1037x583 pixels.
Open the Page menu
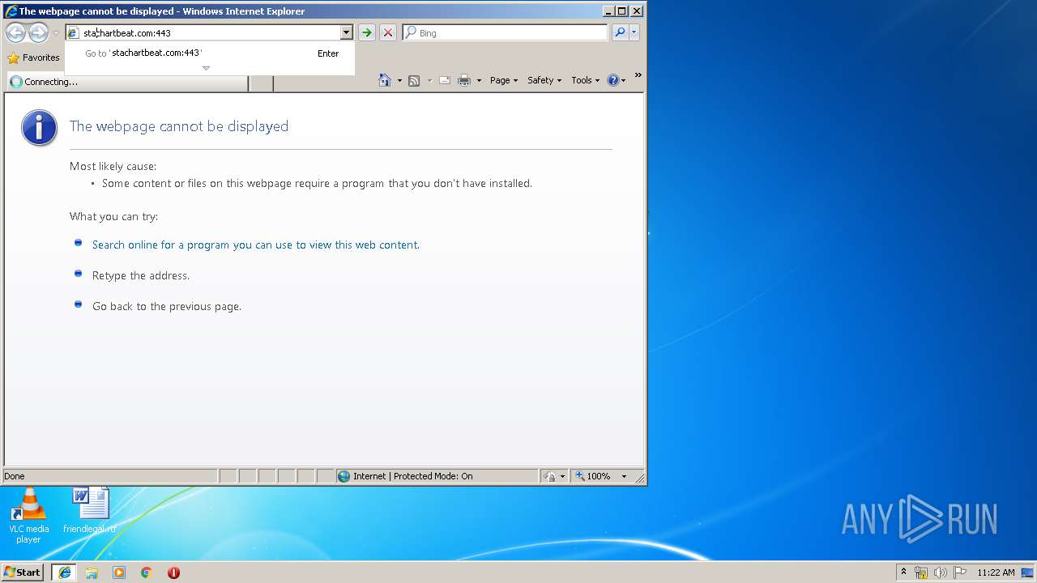click(x=504, y=80)
